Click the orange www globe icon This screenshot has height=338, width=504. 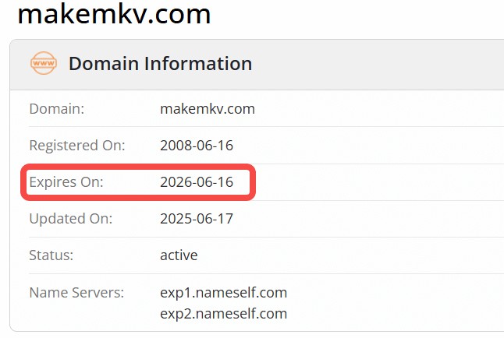pyautogui.click(x=44, y=63)
